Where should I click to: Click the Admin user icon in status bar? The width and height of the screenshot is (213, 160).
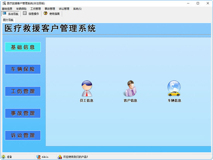(38, 157)
